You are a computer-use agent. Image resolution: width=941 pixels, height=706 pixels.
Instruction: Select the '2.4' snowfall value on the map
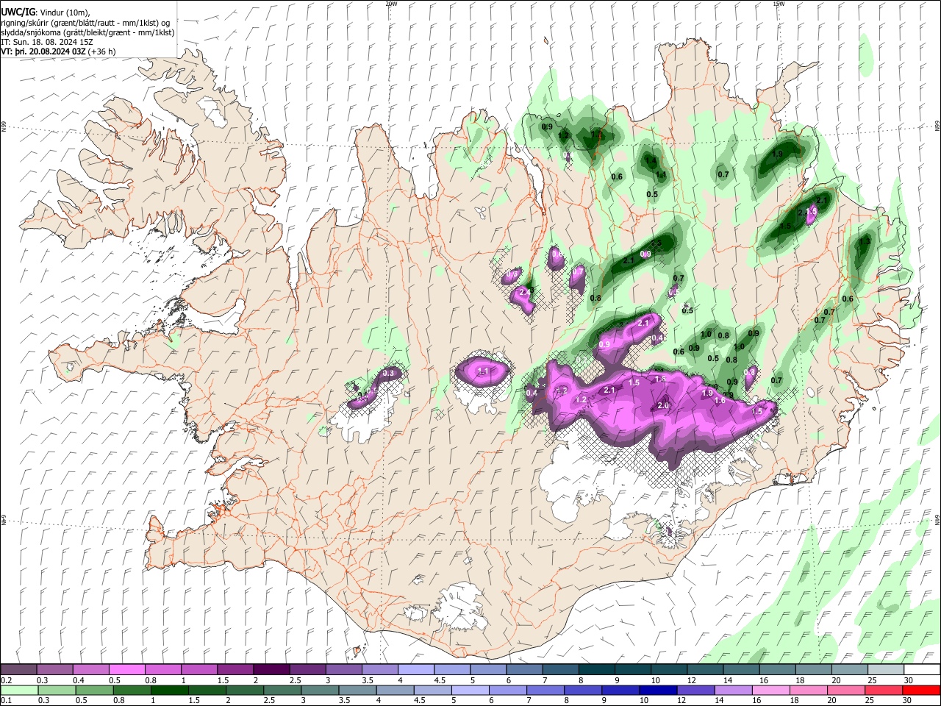(525, 292)
